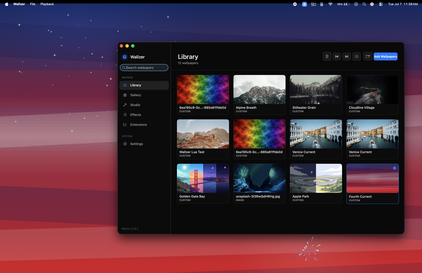Open the Library section in sidebar
422x273 pixels.
[x=144, y=85]
